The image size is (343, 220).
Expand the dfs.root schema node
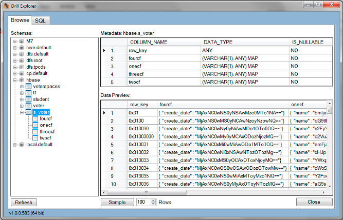tap(15, 61)
